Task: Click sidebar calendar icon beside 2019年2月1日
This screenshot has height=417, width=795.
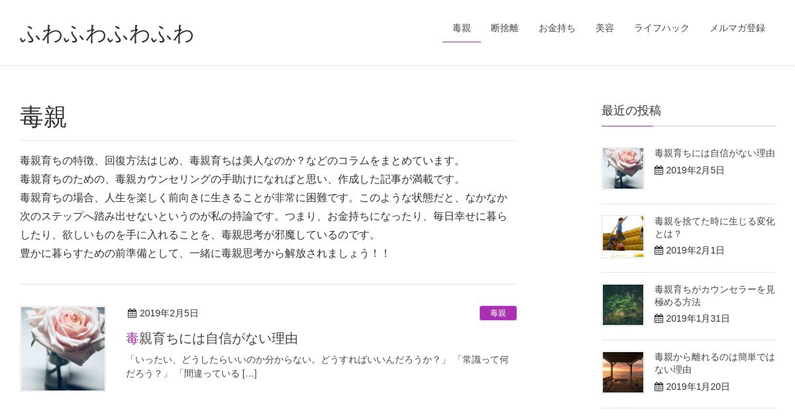Action: [x=659, y=250]
